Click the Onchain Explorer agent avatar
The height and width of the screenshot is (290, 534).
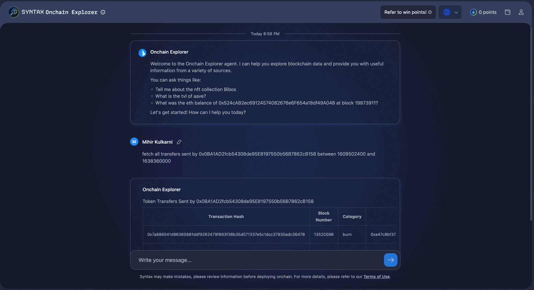143,53
